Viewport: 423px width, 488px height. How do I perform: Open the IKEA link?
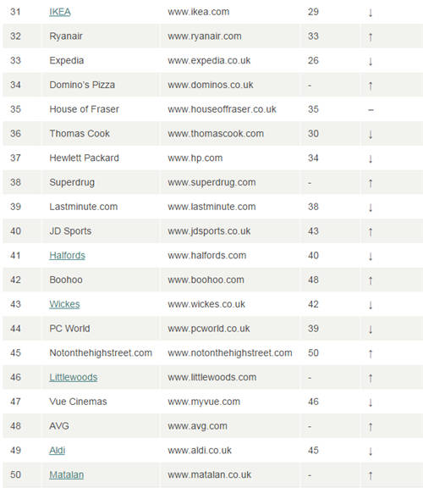click(x=60, y=12)
